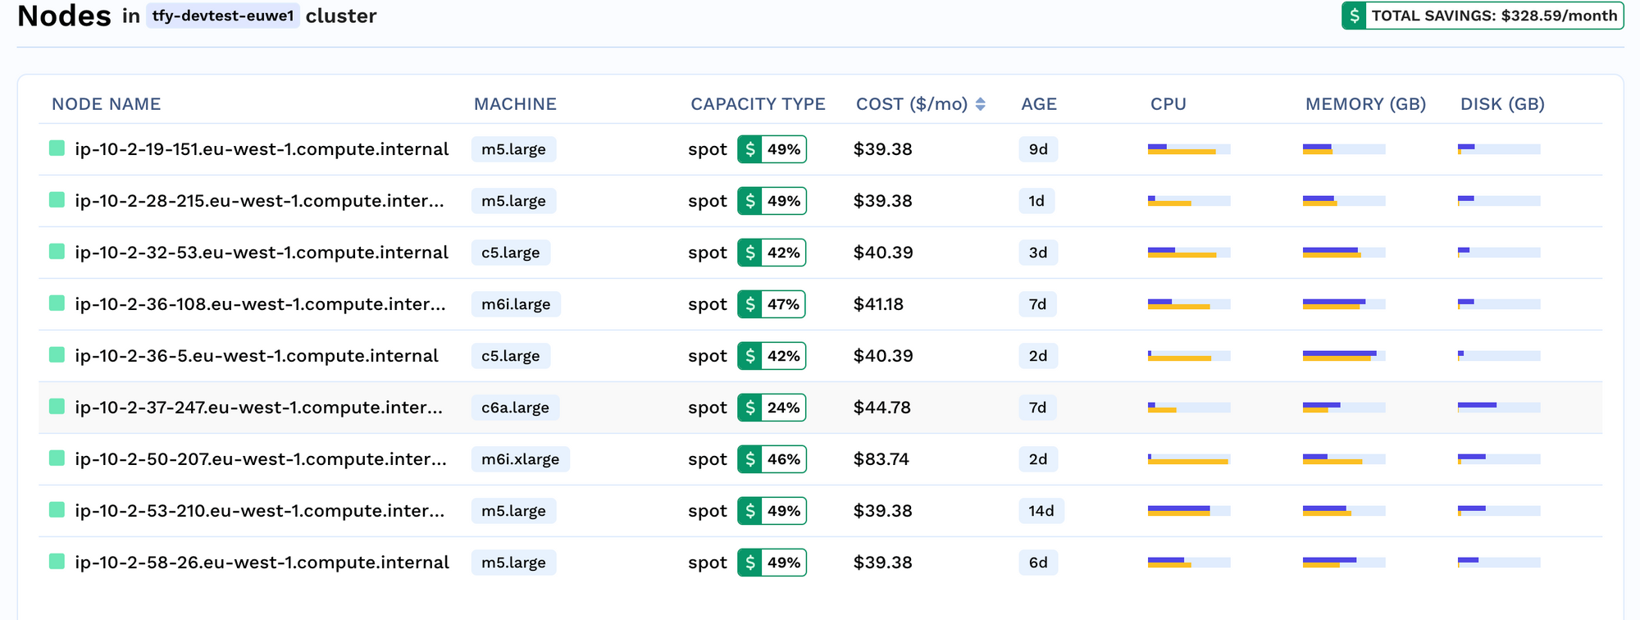The image size is (1640, 620).
Task: Click the dollar icon in Total Savings badge
Action: point(1354,16)
